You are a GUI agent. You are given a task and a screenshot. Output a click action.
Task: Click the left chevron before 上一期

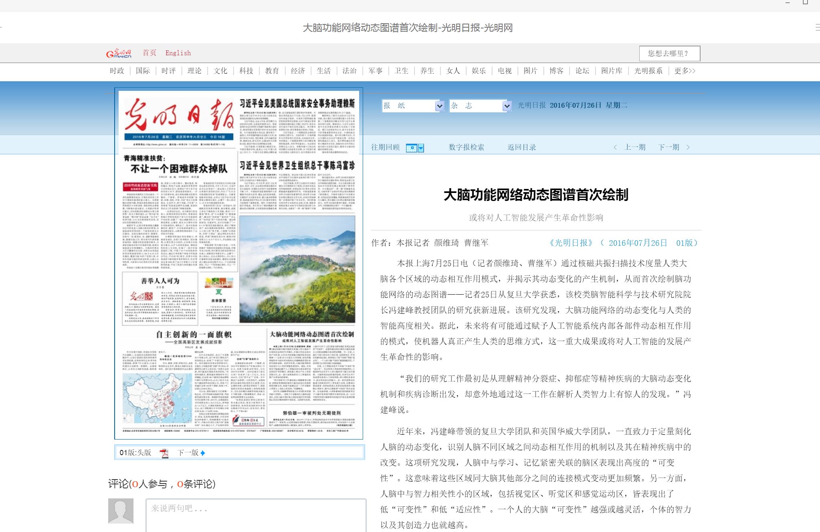pos(615,147)
